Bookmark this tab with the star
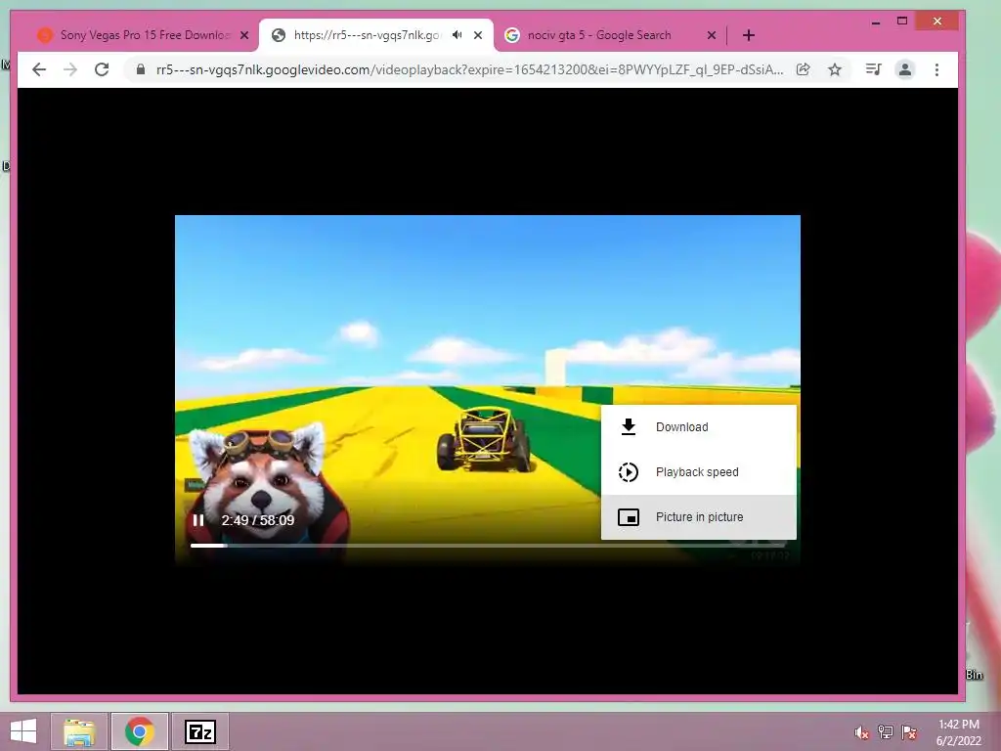The height and width of the screenshot is (751, 1001). [835, 69]
